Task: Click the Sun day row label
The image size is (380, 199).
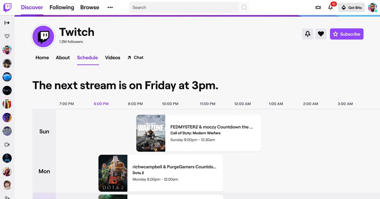Action: (x=44, y=132)
